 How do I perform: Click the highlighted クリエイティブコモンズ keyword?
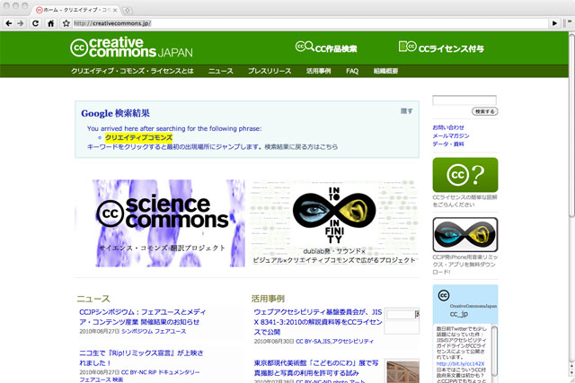(138, 137)
